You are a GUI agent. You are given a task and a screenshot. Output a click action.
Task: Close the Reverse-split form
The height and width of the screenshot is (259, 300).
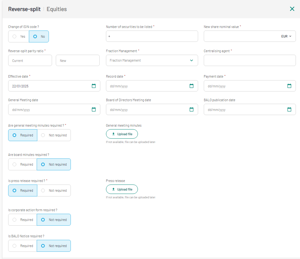point(292,9)
